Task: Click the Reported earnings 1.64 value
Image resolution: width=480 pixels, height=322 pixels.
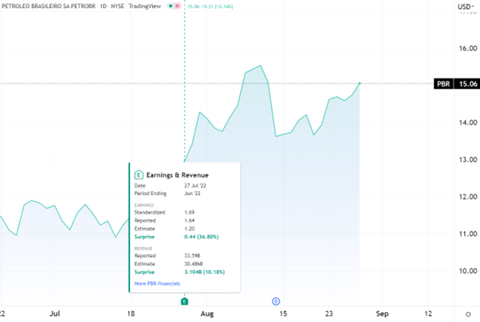Action: coord(190,221)
